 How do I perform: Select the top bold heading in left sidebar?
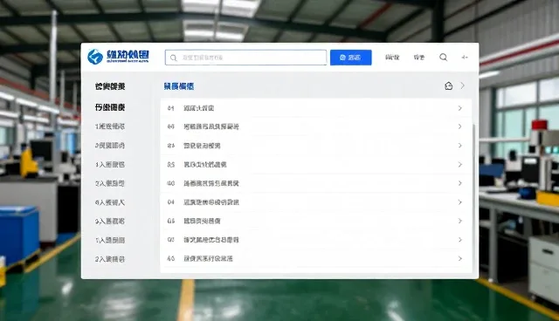[x=110, y=86]
